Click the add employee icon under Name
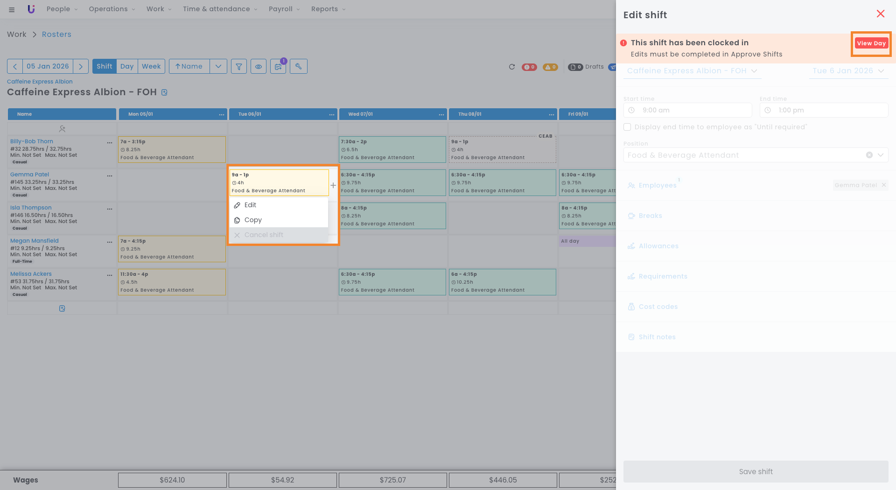 click(x=62, y=129)
